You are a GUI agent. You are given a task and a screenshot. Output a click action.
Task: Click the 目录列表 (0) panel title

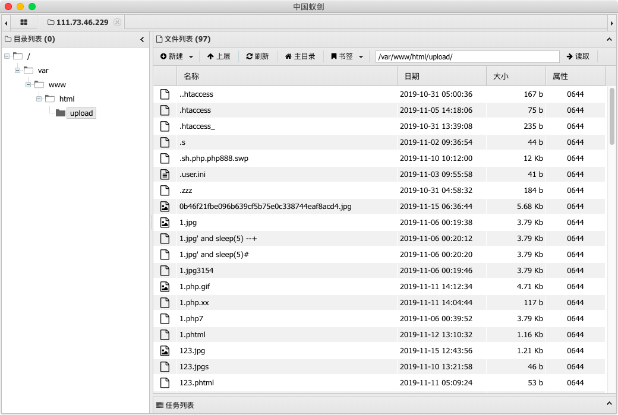coord(34,39)
